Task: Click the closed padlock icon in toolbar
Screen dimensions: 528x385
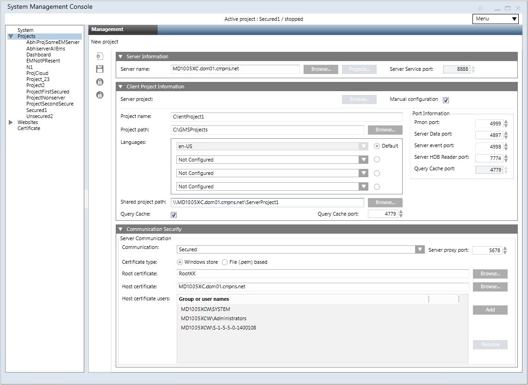Action: tap(99, 82)
